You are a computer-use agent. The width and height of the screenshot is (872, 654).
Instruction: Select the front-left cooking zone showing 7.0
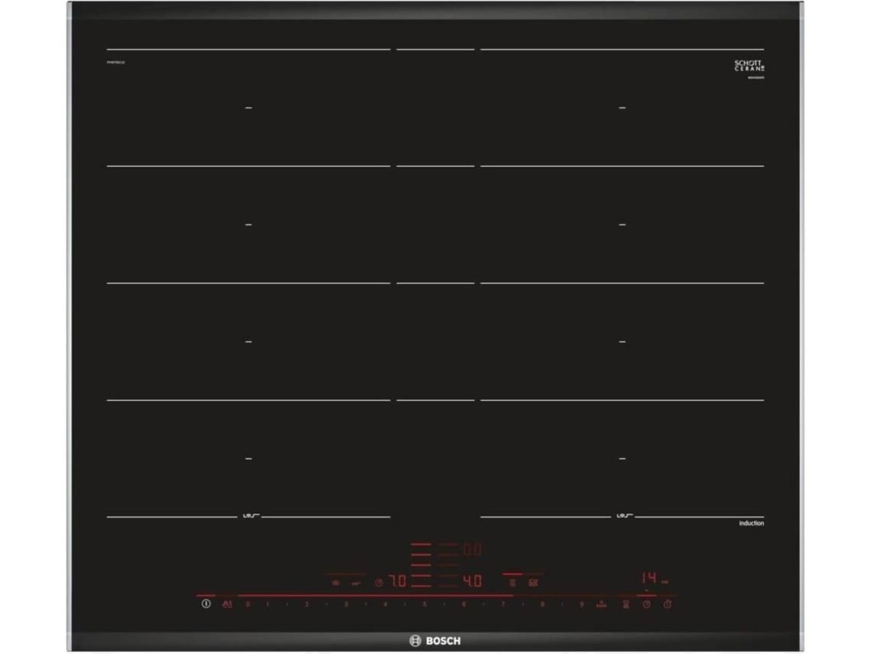click(398, 581)
